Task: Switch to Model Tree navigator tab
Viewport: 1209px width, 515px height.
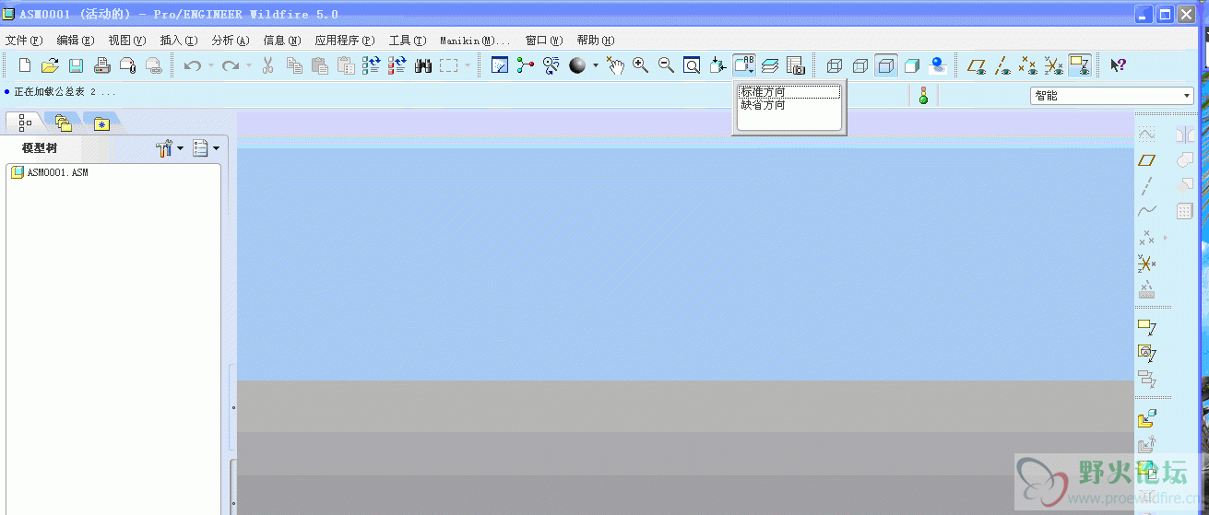Action: pos(25,123)
